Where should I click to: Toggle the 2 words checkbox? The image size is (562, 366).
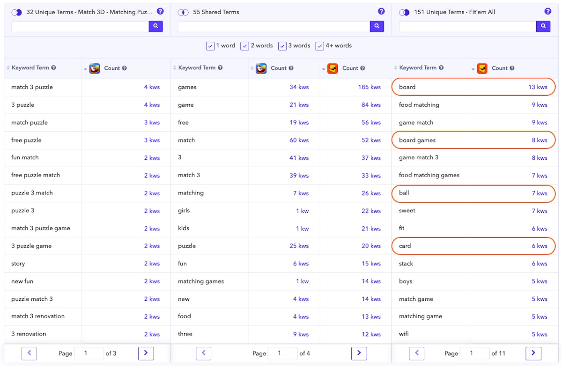click(x=244, y=46)
